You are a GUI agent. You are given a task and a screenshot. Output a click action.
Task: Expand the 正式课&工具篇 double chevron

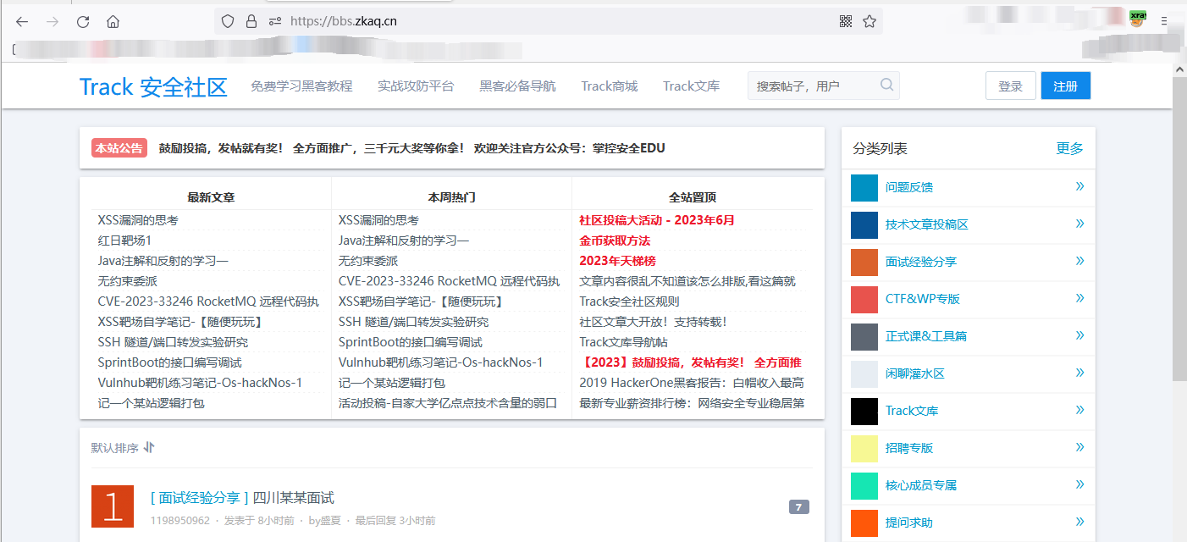point(1079,335)
